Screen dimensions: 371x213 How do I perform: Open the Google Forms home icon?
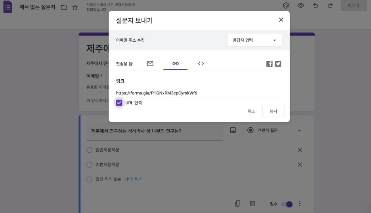pyautogui.click(x=8, y=7)
